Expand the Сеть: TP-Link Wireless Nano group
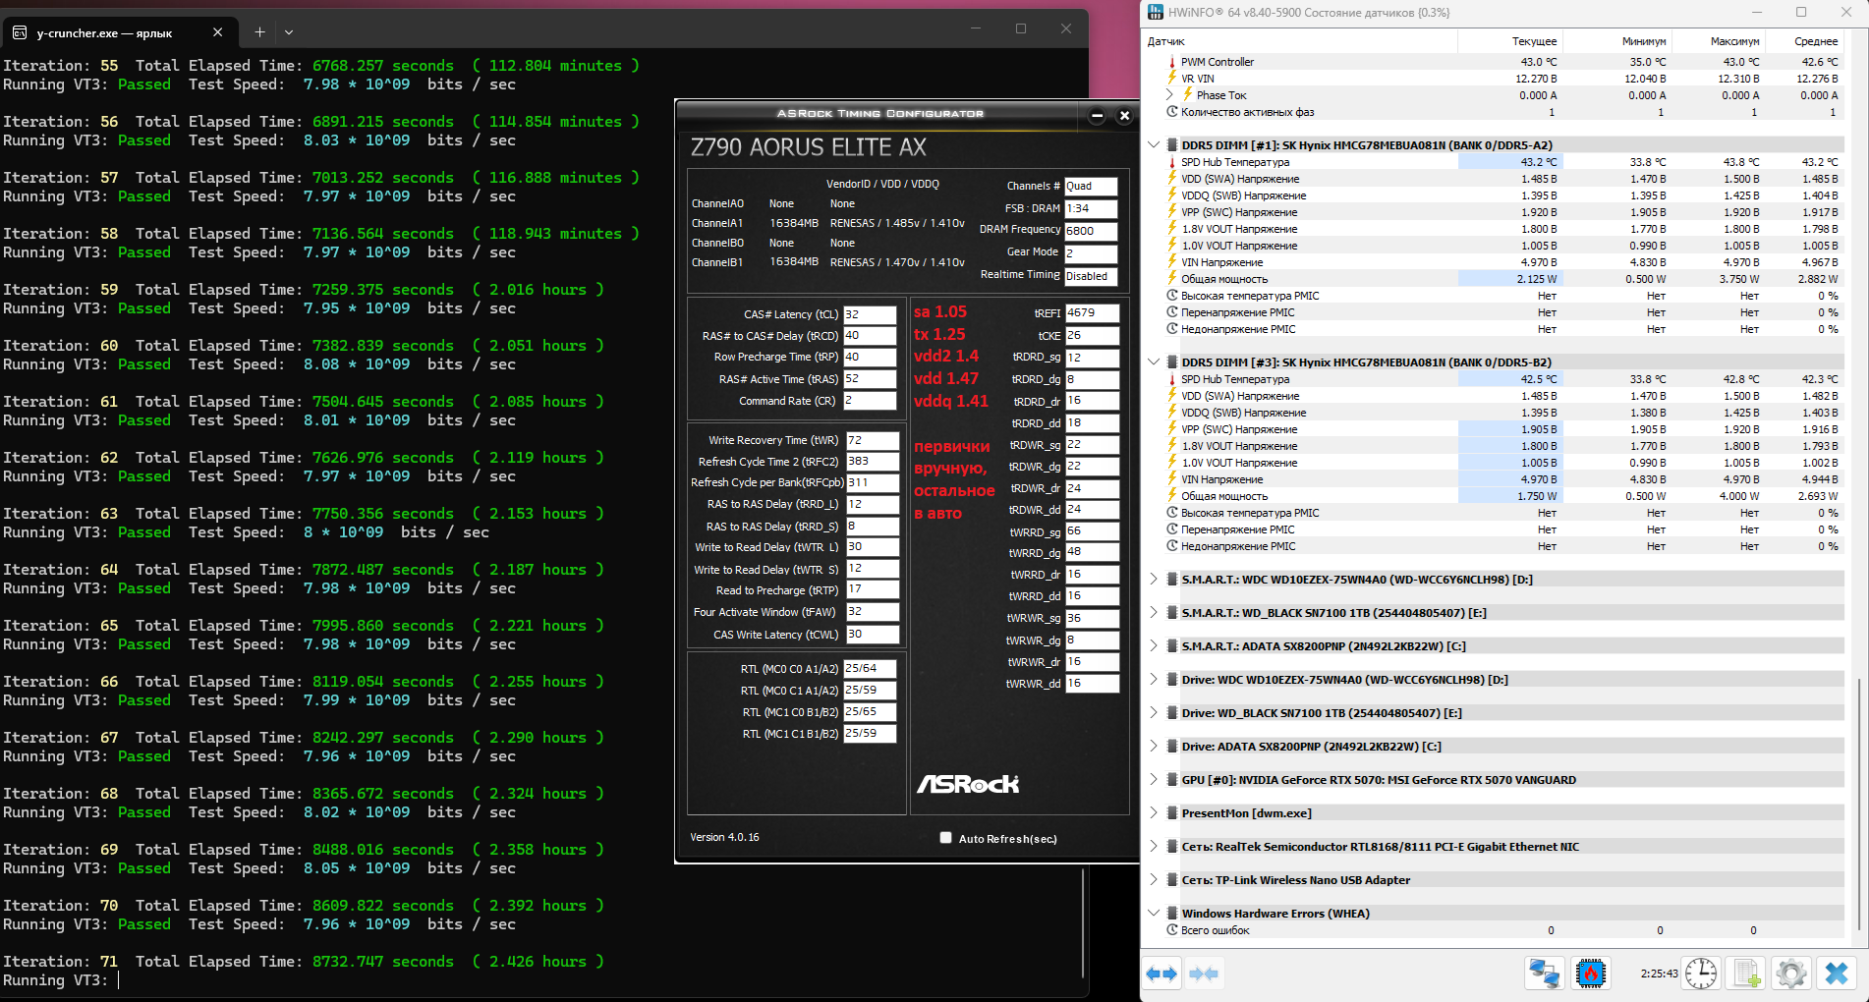 coord(1154,880)
